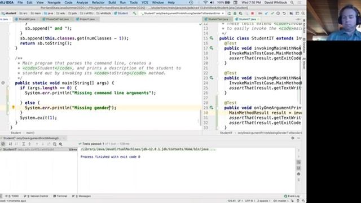
Task: Click the UTF-8 encoding selector in status bar
Action: tap(249, 201)
